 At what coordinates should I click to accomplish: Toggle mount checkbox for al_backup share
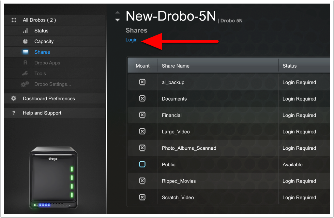pyautogui.click(x=142, y=82)
